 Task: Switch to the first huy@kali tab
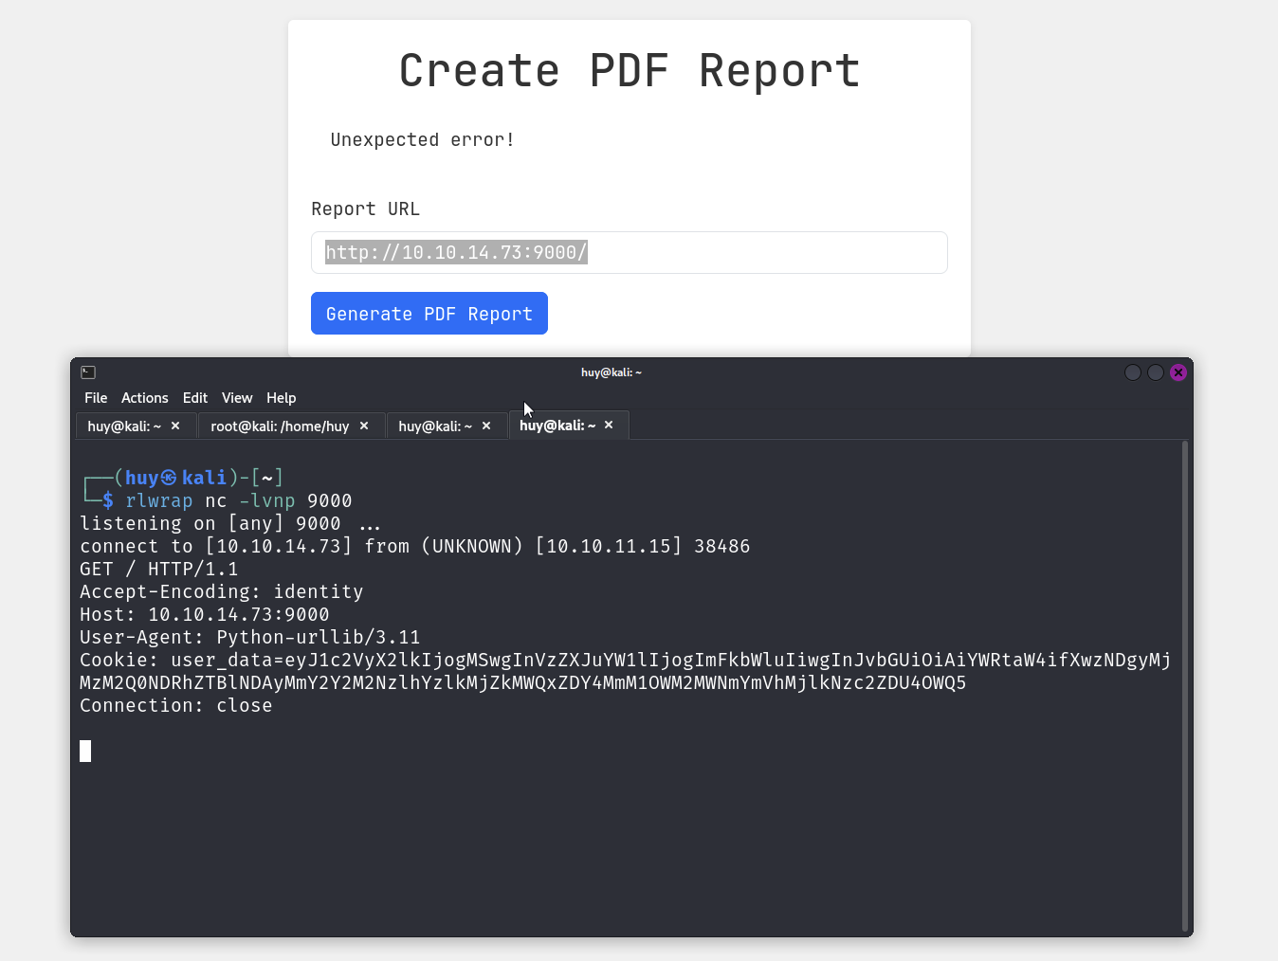click(x=124, y=426)
